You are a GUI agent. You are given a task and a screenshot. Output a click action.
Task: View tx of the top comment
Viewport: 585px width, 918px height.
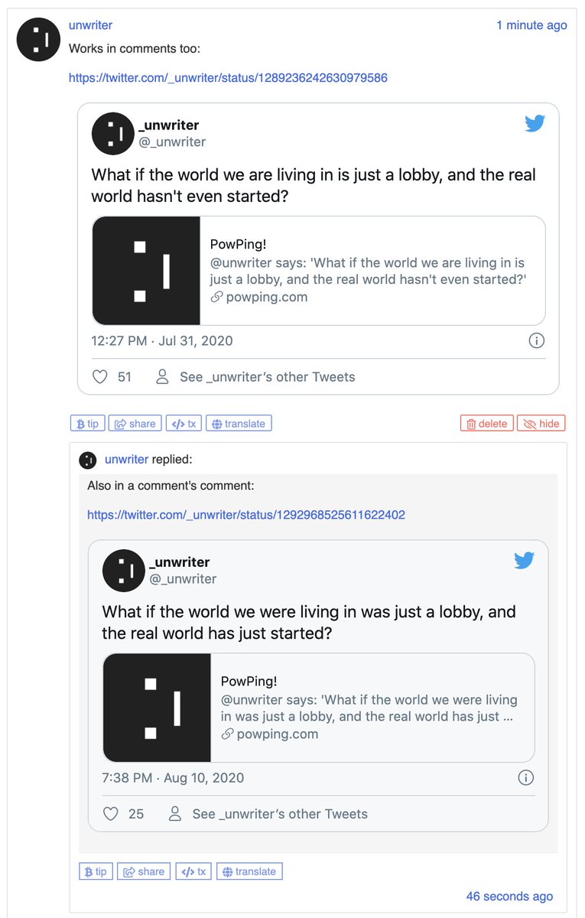click(x=184, y=424)
